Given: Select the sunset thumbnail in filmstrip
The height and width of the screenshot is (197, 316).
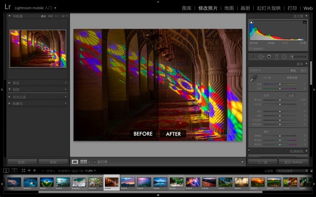Looking at the screenshot, I should pyautogui.click(x=257, y=182).
